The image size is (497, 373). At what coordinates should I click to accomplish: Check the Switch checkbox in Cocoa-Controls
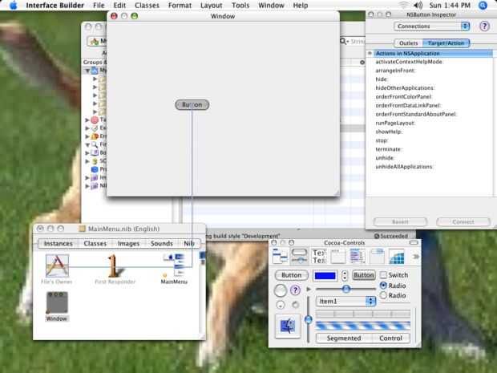383,274
